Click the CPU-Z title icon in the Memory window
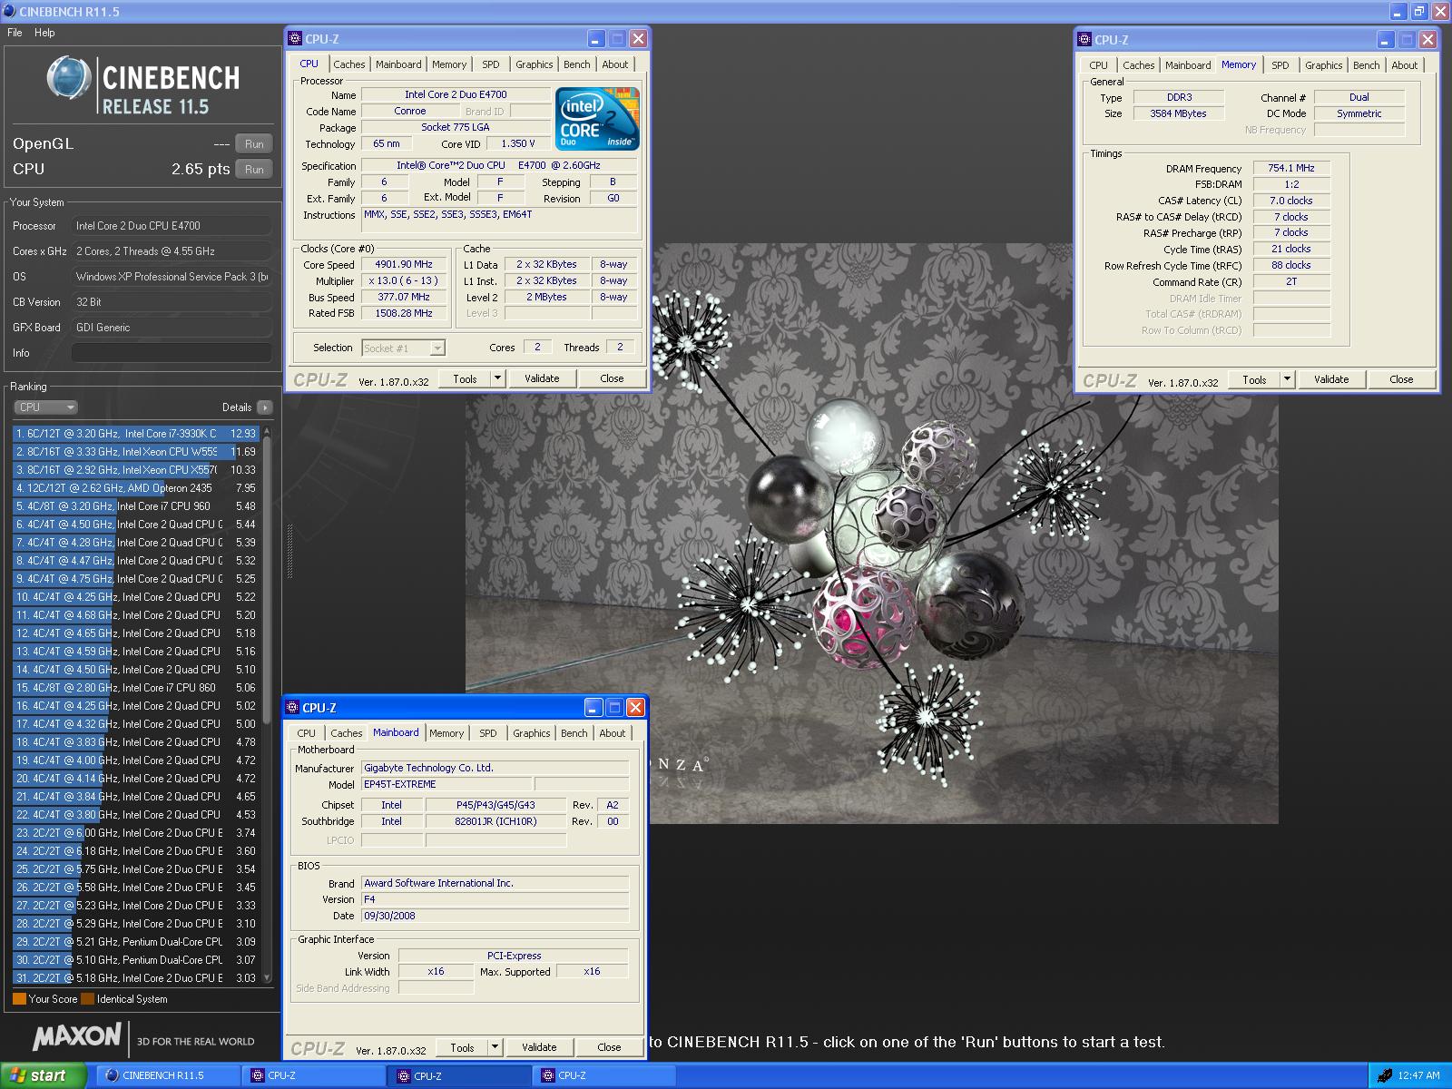 pos(1084,40)
